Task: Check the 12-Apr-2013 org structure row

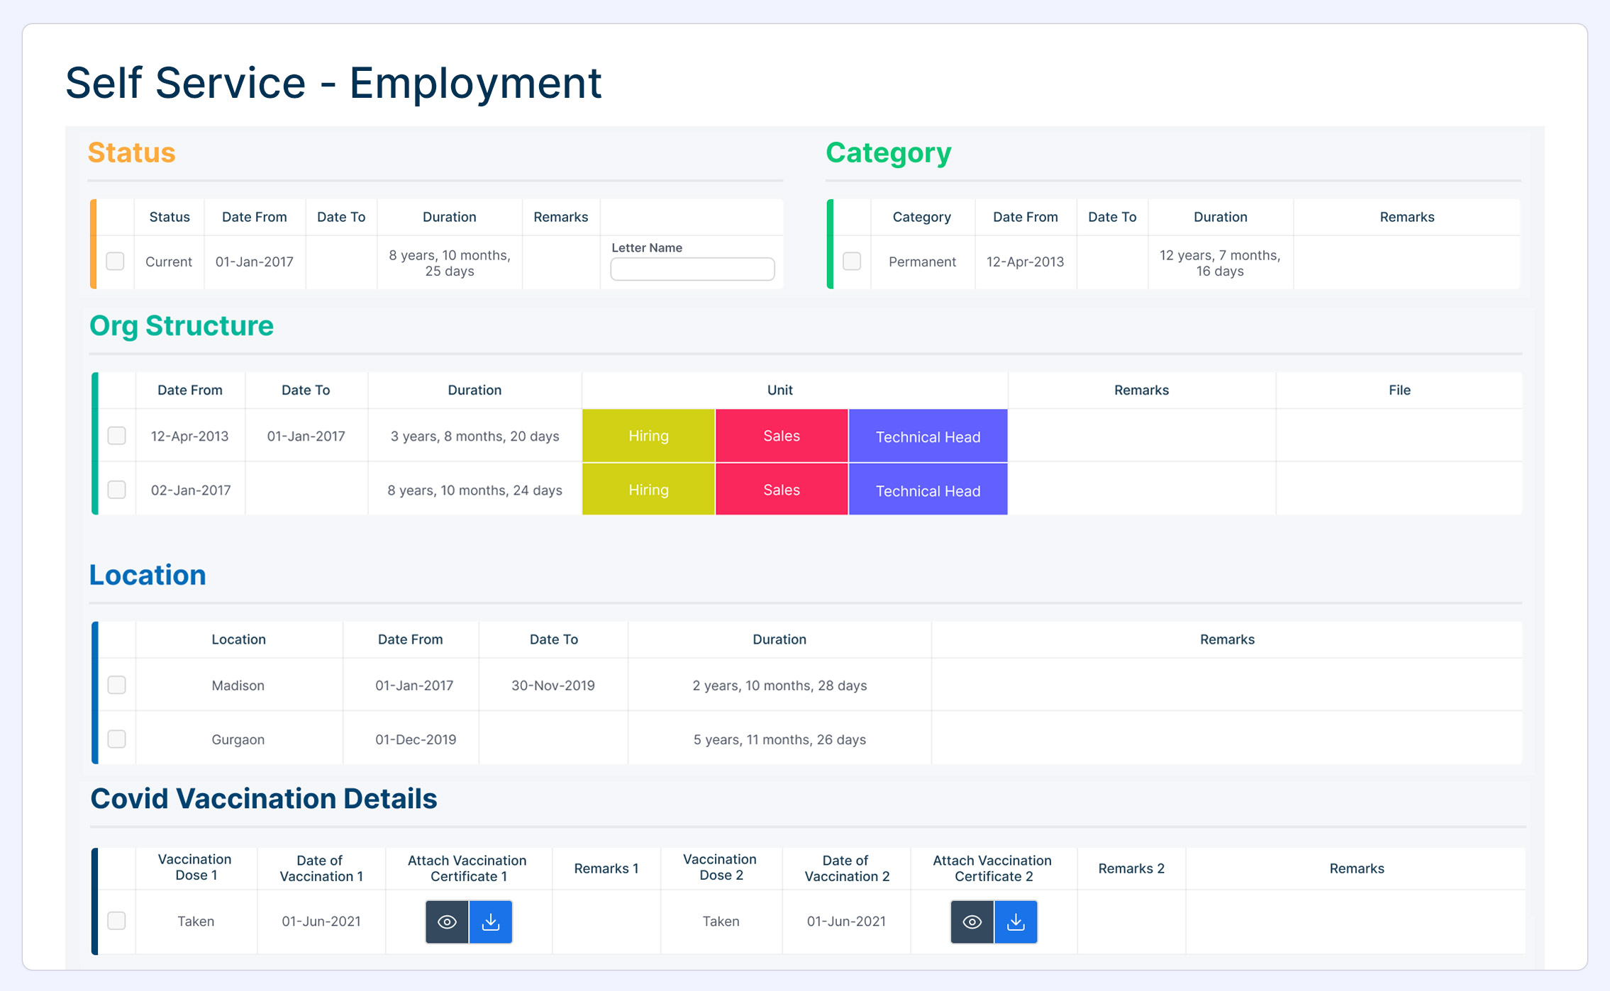Action: (116, 435)
